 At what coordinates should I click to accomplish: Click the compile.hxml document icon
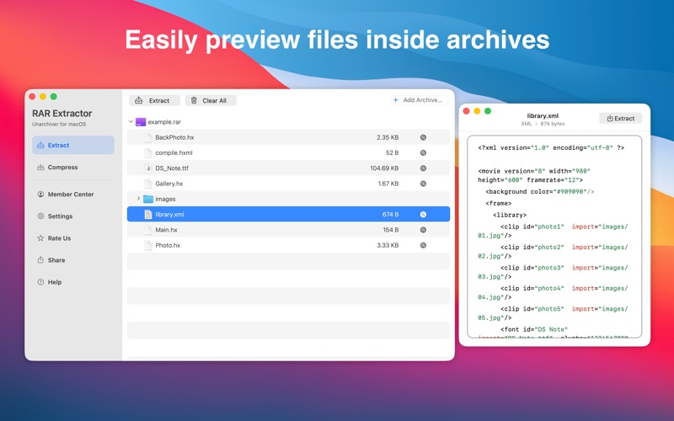148,153
